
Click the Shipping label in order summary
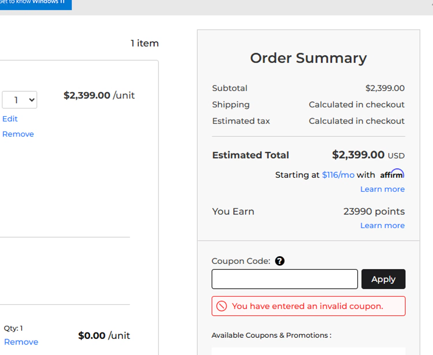click(231, 105)
